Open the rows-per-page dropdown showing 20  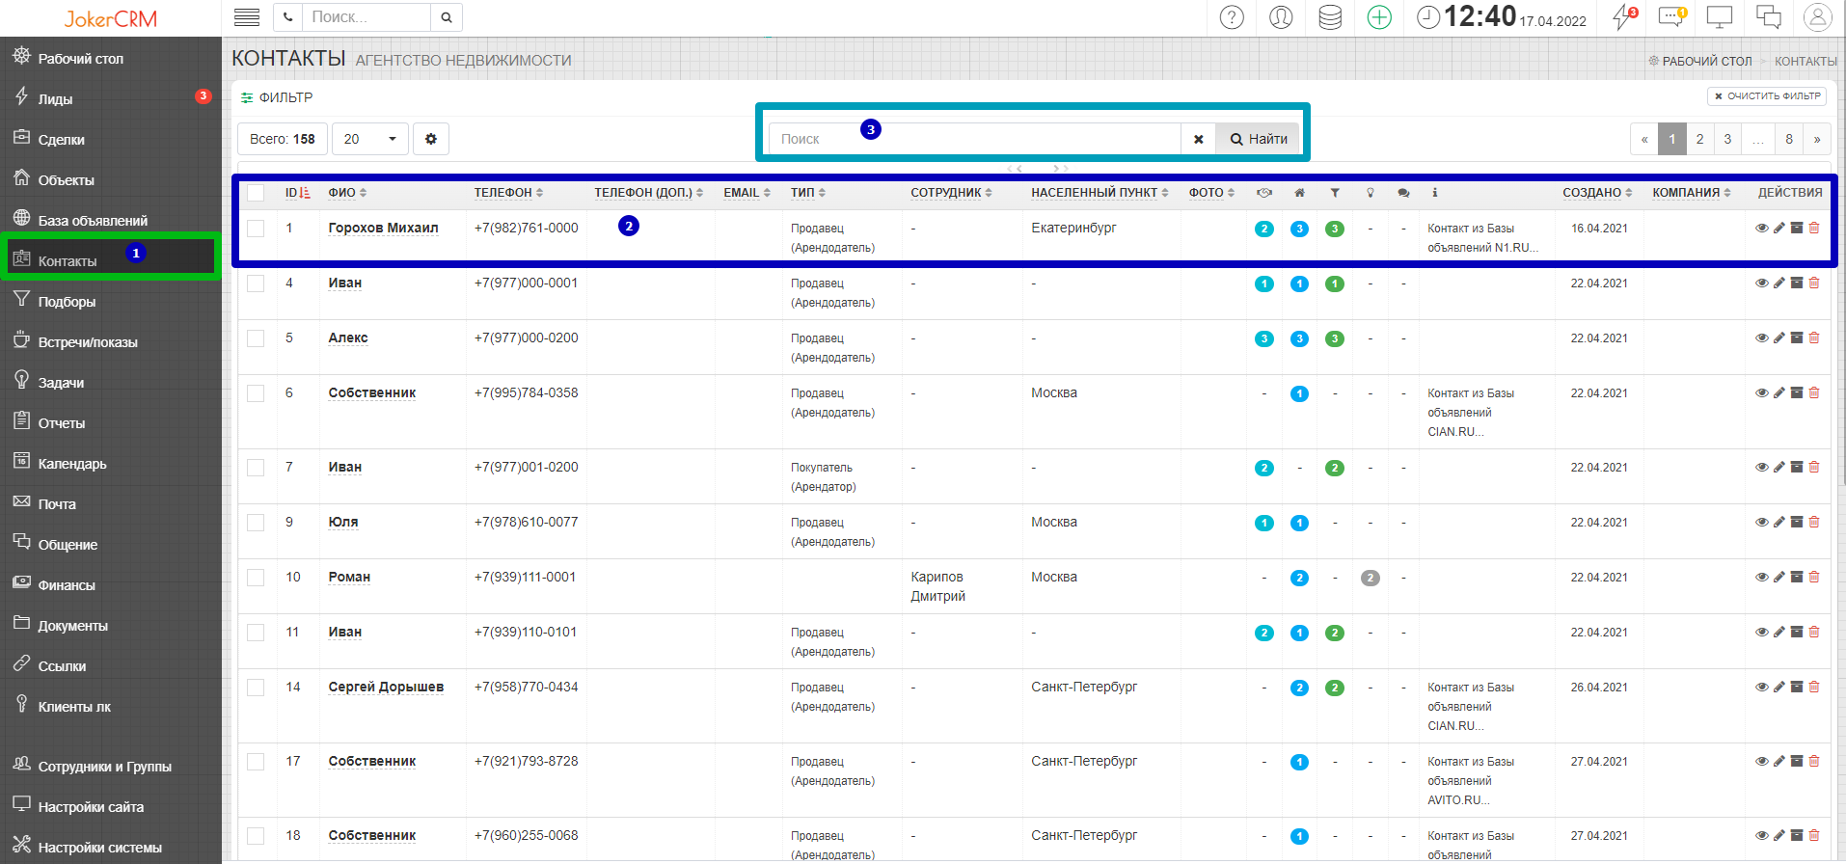[369, 139]
